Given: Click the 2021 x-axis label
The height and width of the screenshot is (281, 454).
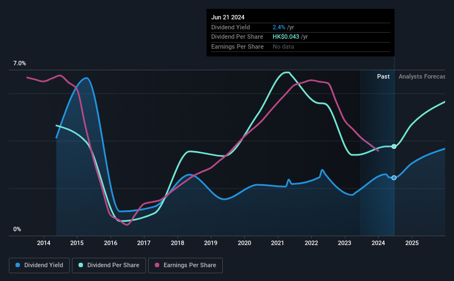Looking at the screenshot, I should click(278, 243).
